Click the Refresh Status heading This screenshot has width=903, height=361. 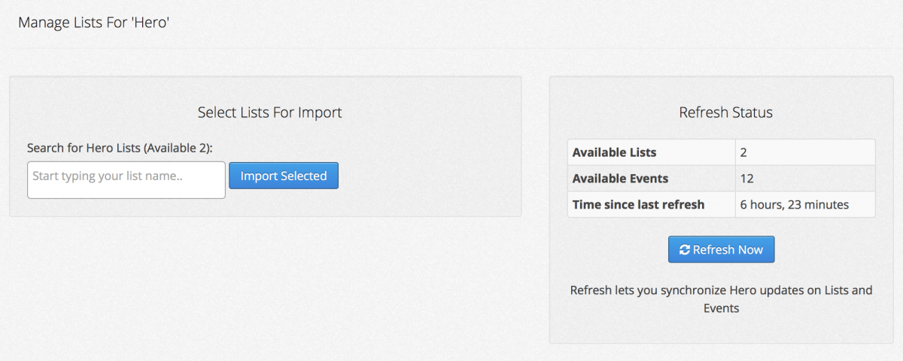tap(725, 113)
